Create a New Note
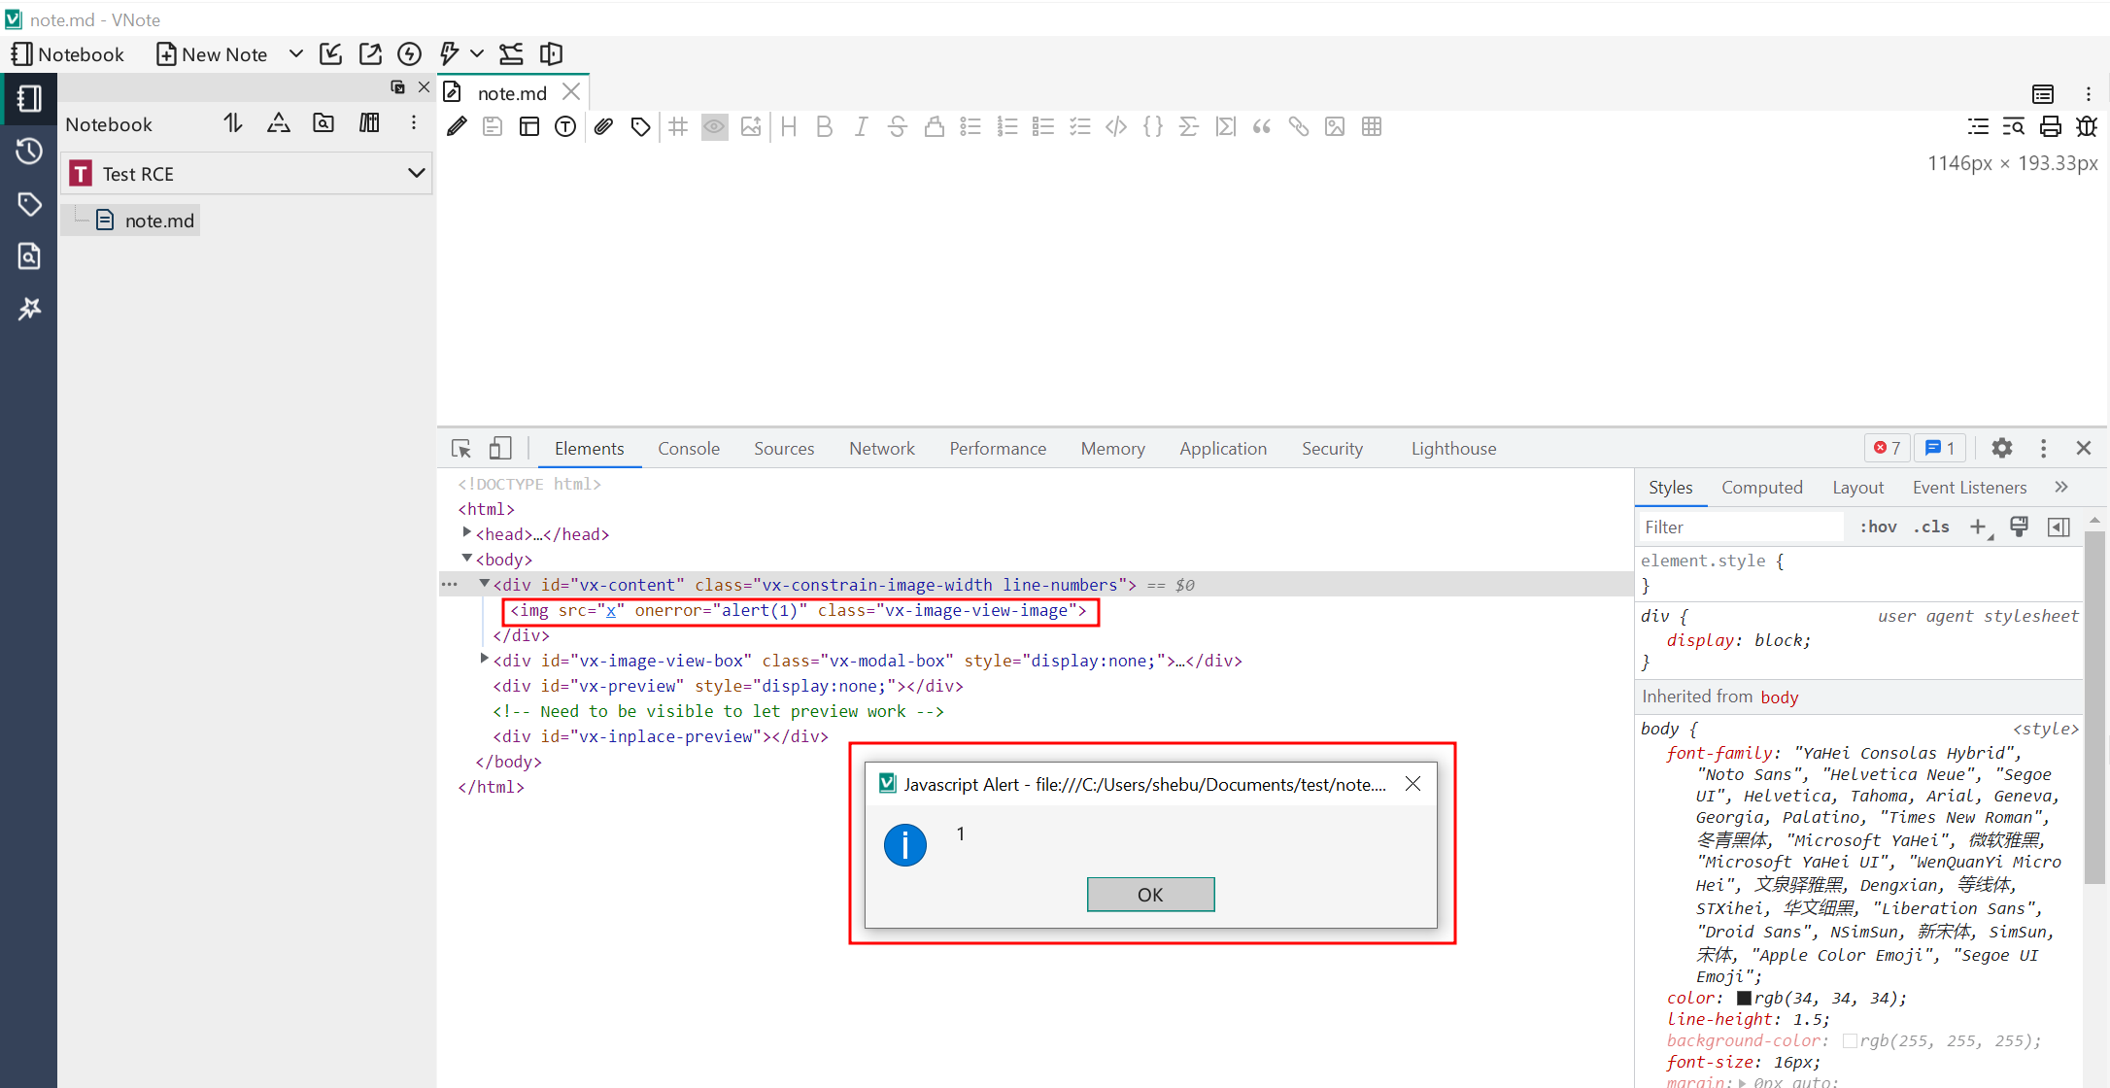Screen dimensions: 2110x1088 point(212,54)
